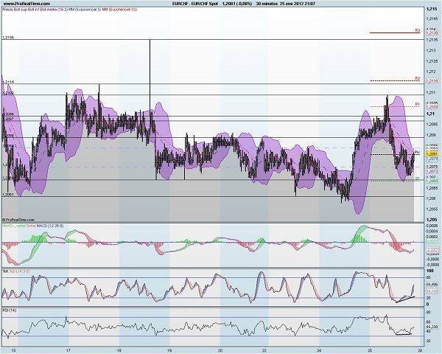Click the 1,2061 horizontal line label
The image size is (442, 354).
point(8,195)
